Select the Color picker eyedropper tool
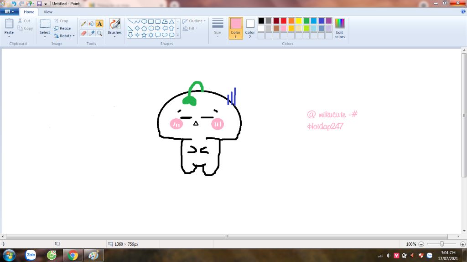The width and height of the screenshot is (467, 262). tap(91, 33)
